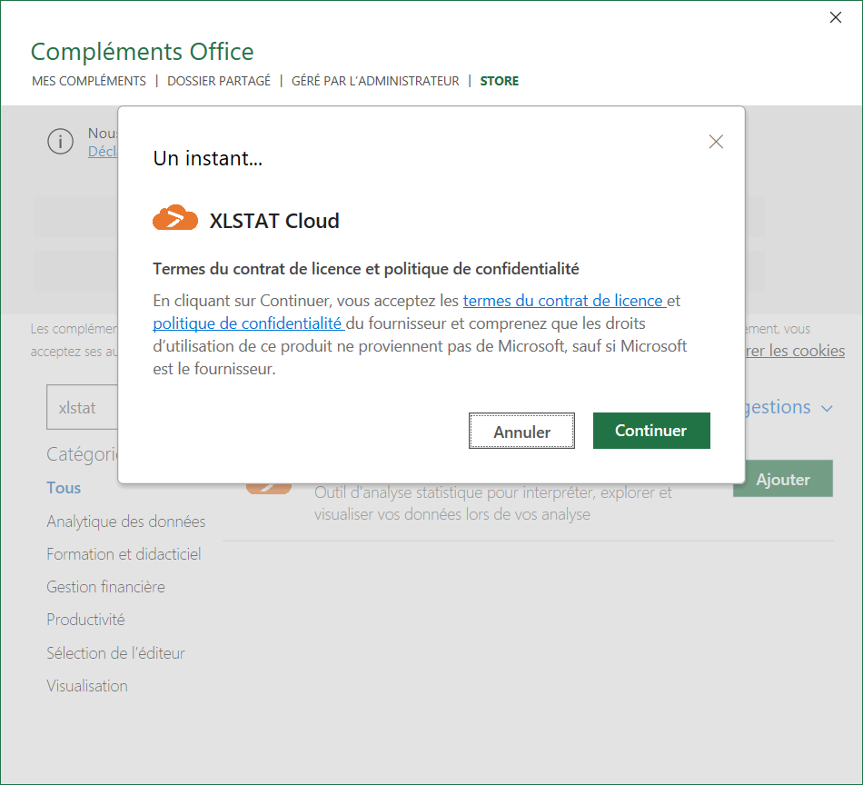Choose Formation et didacticiel category
This screenshot has height=785, width=863.
click(x=124, y=554)
